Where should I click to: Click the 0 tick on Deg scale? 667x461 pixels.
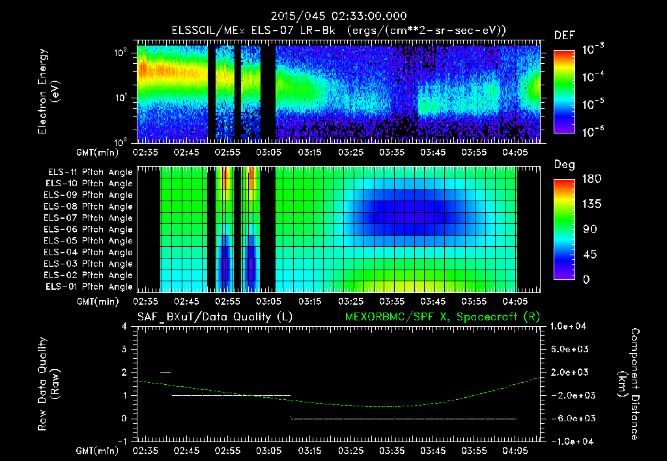(586, 279)
